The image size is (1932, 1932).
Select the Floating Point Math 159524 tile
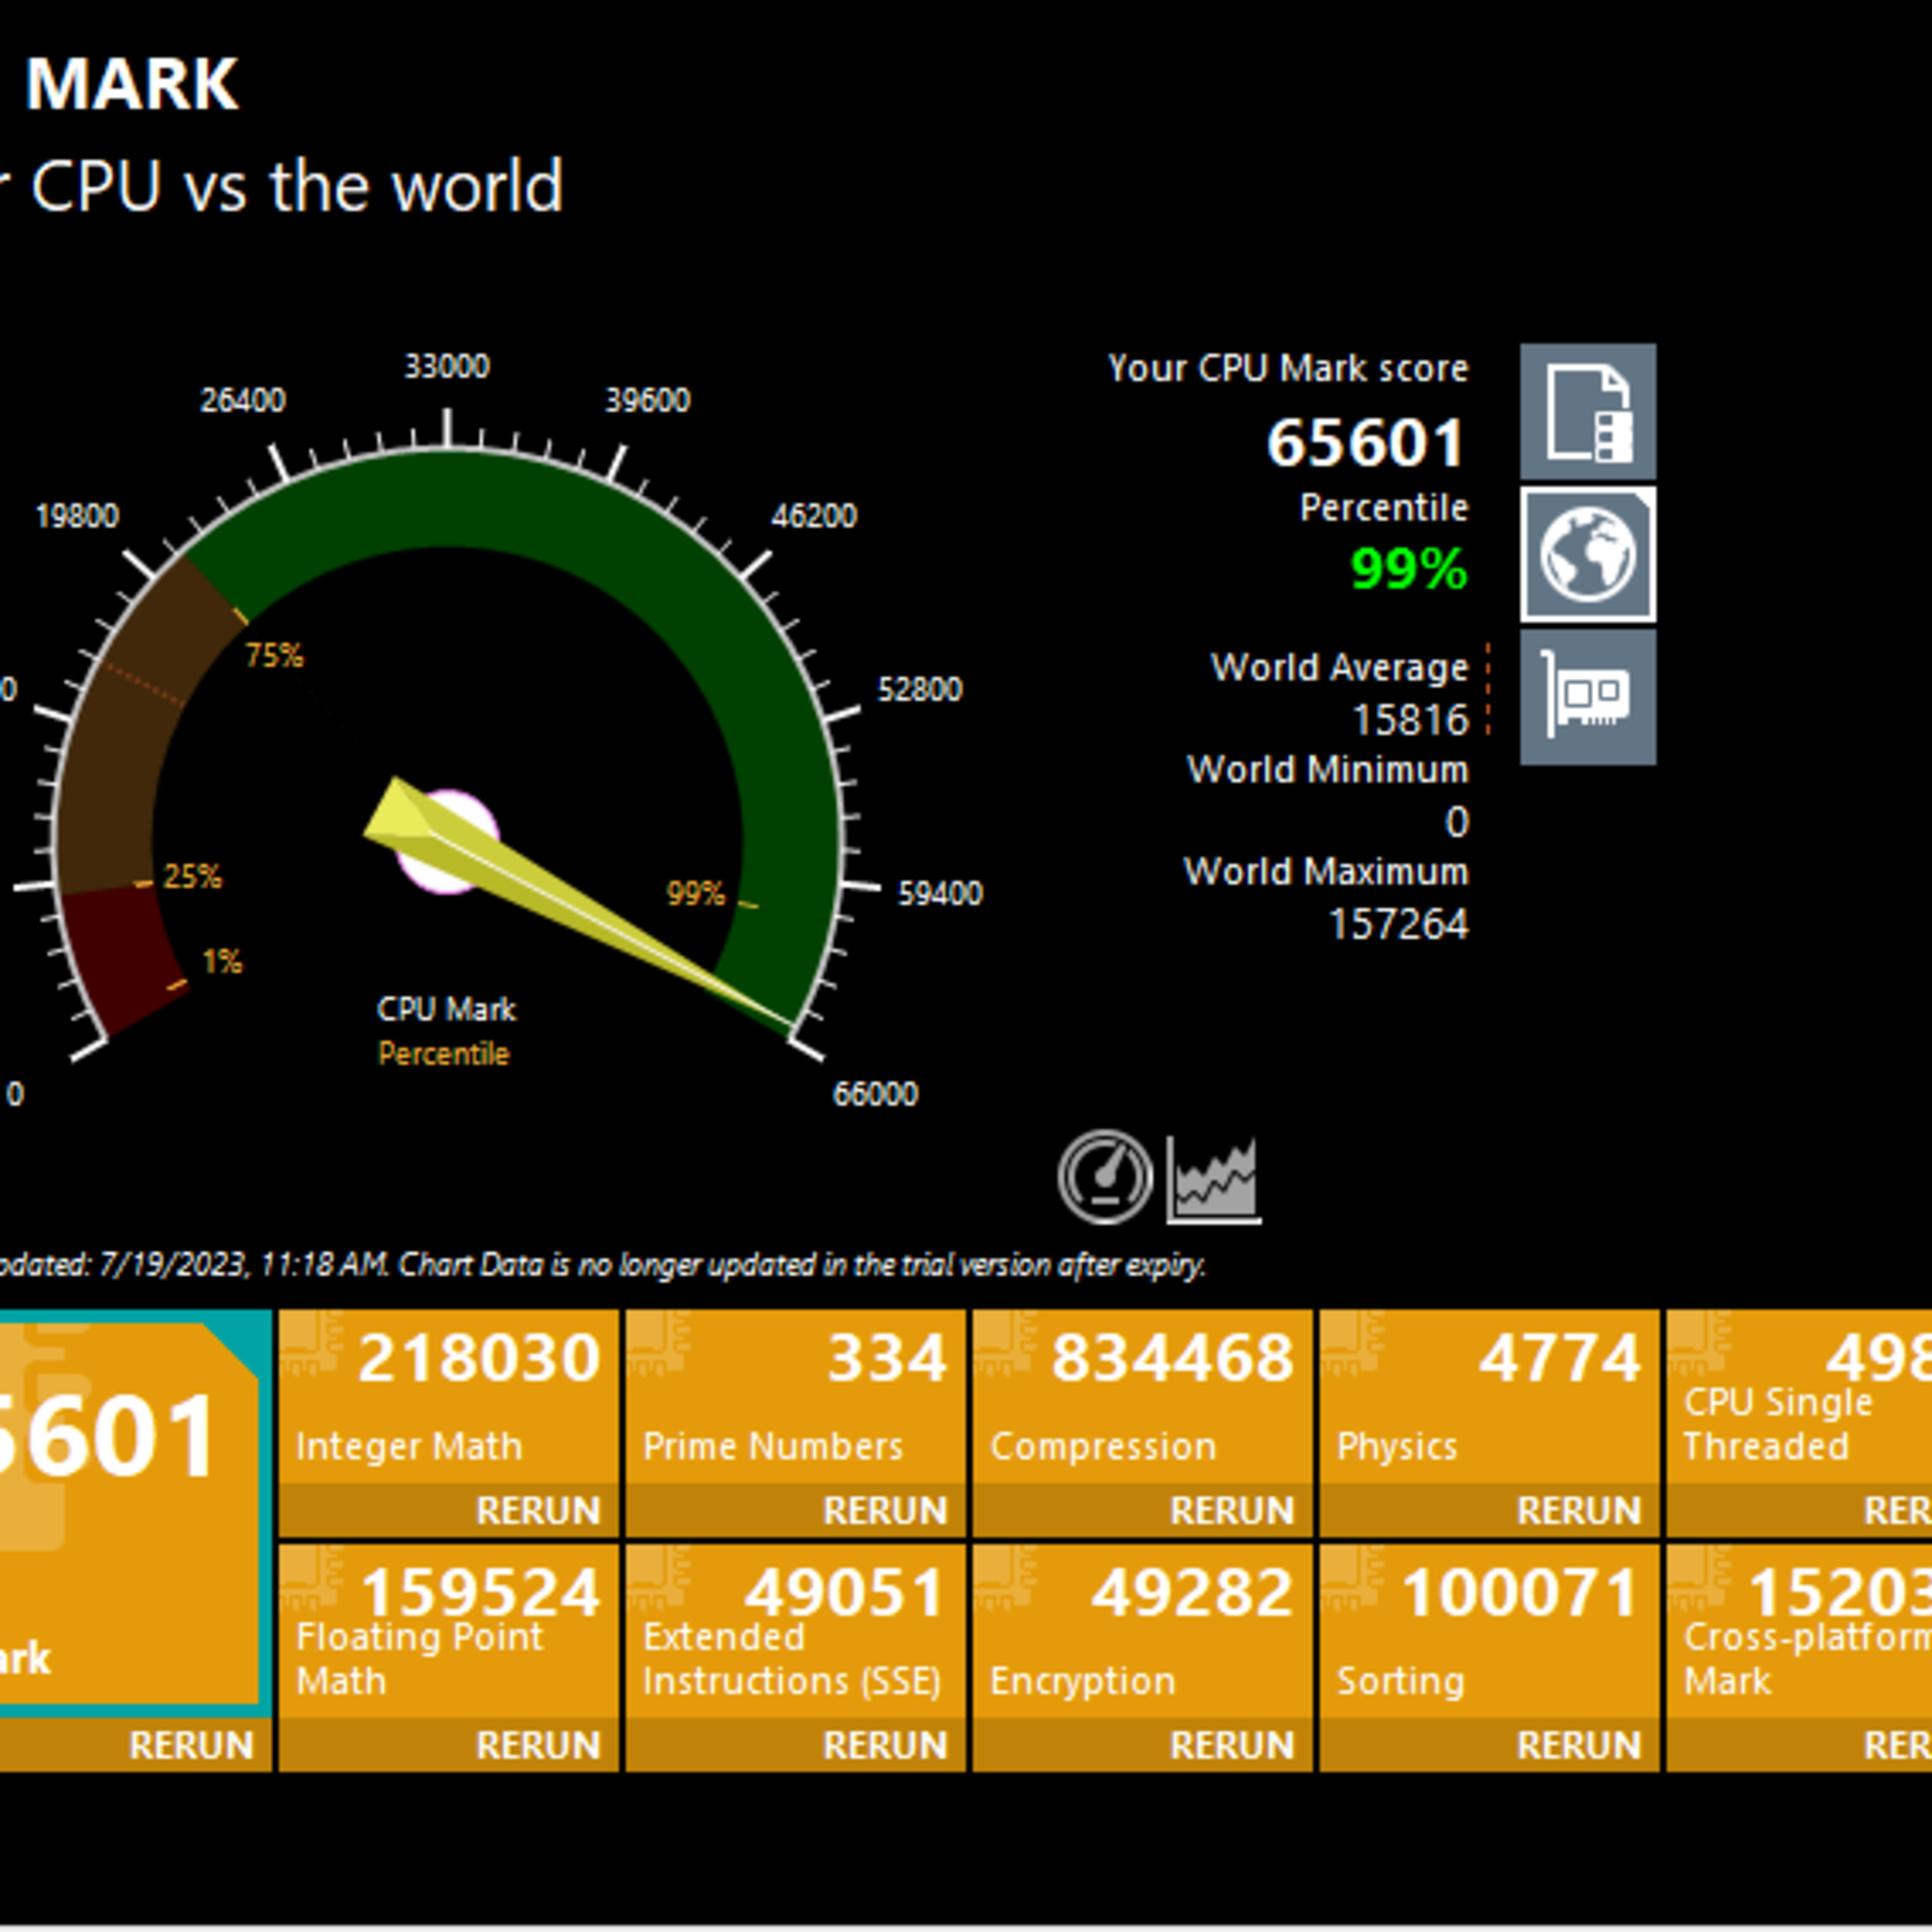point(448,1632)
